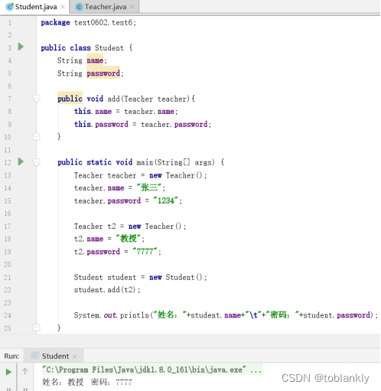Screen dimensions: 381x391
Task: Click the public class Student declaration
Action: tap(86, 47)
